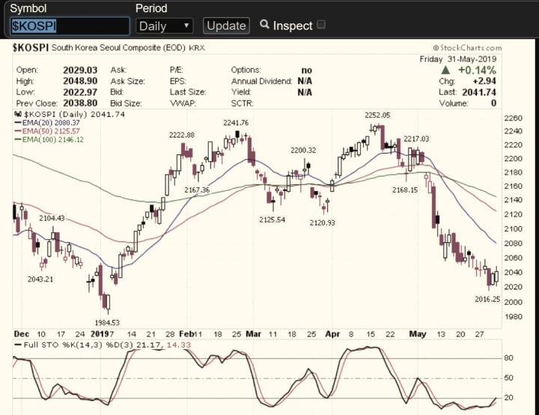Viewport: 539px width, 415px height.
Task: Click the 2016.25 low price label
Action: pos(487,299)
